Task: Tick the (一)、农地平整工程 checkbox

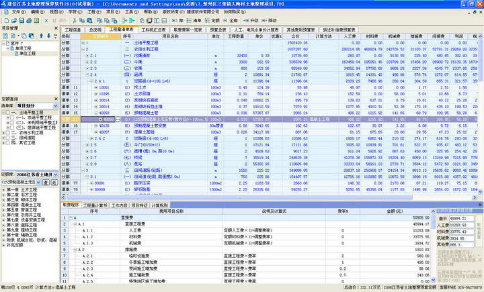Action: click(x=12, y=117)
